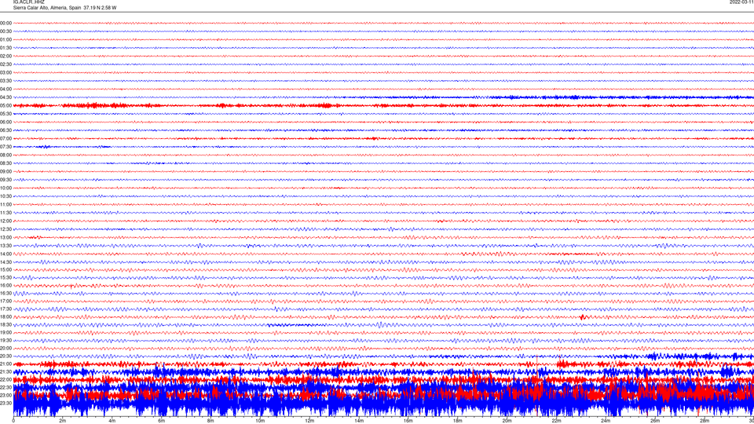Select the '03:30' time row label
The height and width of the screenshot is (424, 754).
(x=5, y=81)
